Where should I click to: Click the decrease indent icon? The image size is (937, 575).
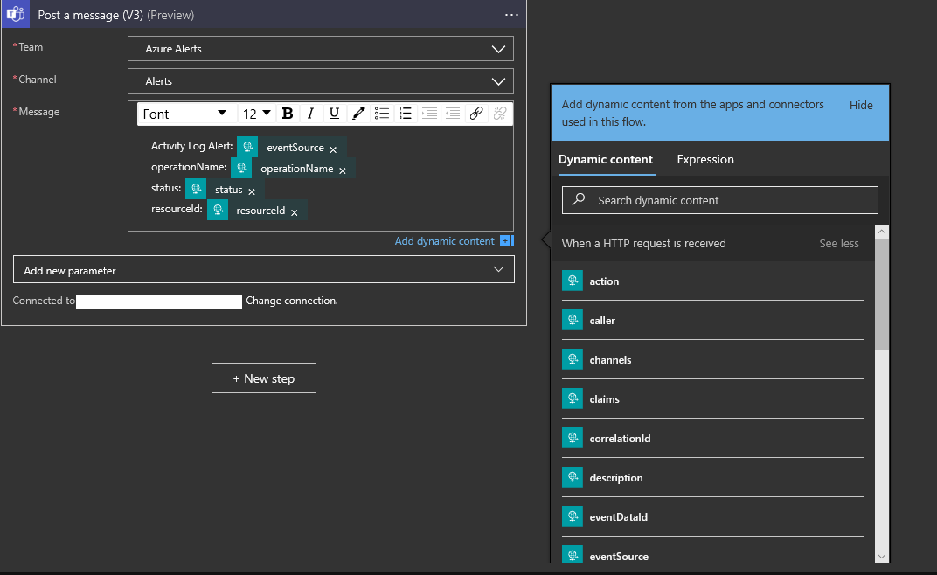[453, 114]
